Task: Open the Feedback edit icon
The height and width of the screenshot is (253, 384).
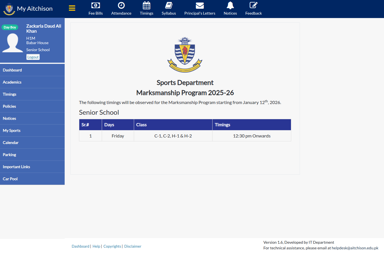Action: click(254, 5)
